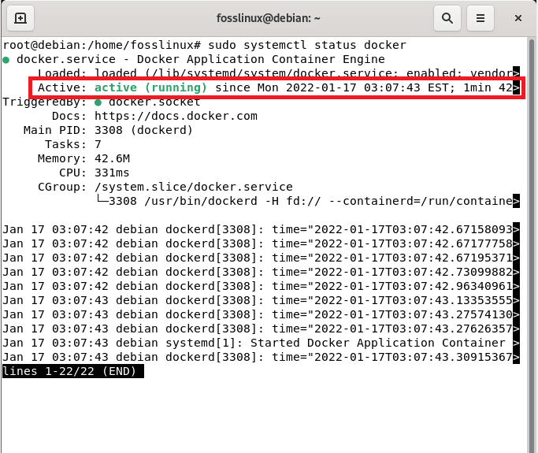Click the log line with time 03:07:42.67195371
Viewport: 538px width, 453px height.
click(x=261, y=258)
